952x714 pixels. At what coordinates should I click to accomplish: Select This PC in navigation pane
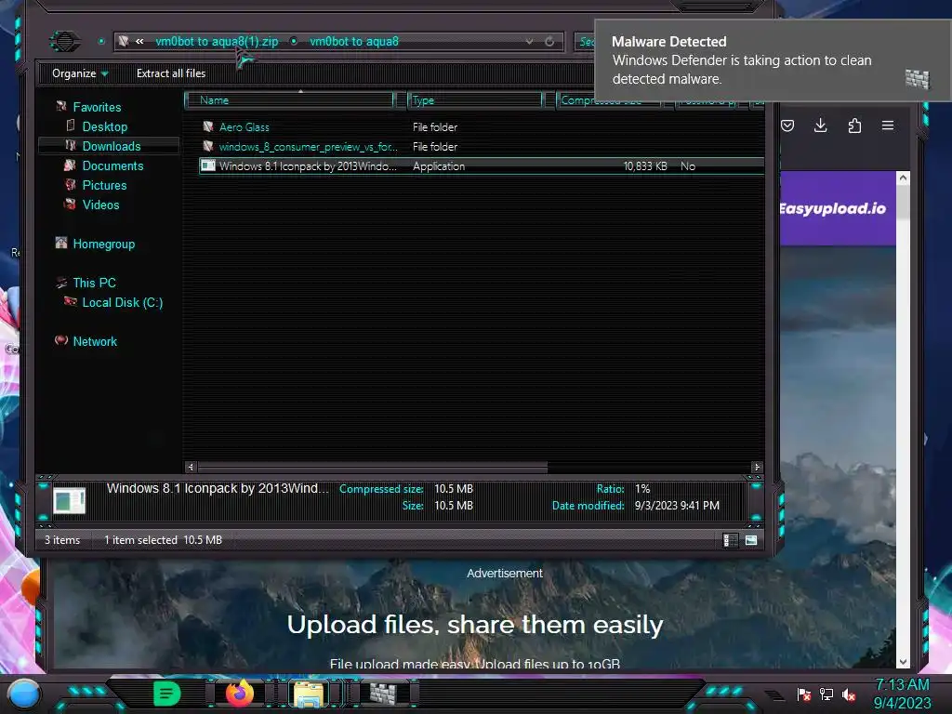point(94,283)
